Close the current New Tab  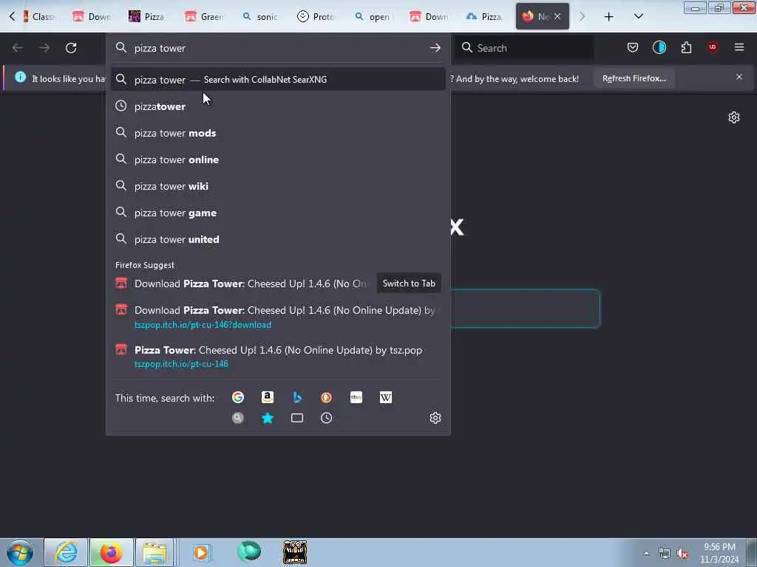[x=557, y=16]
